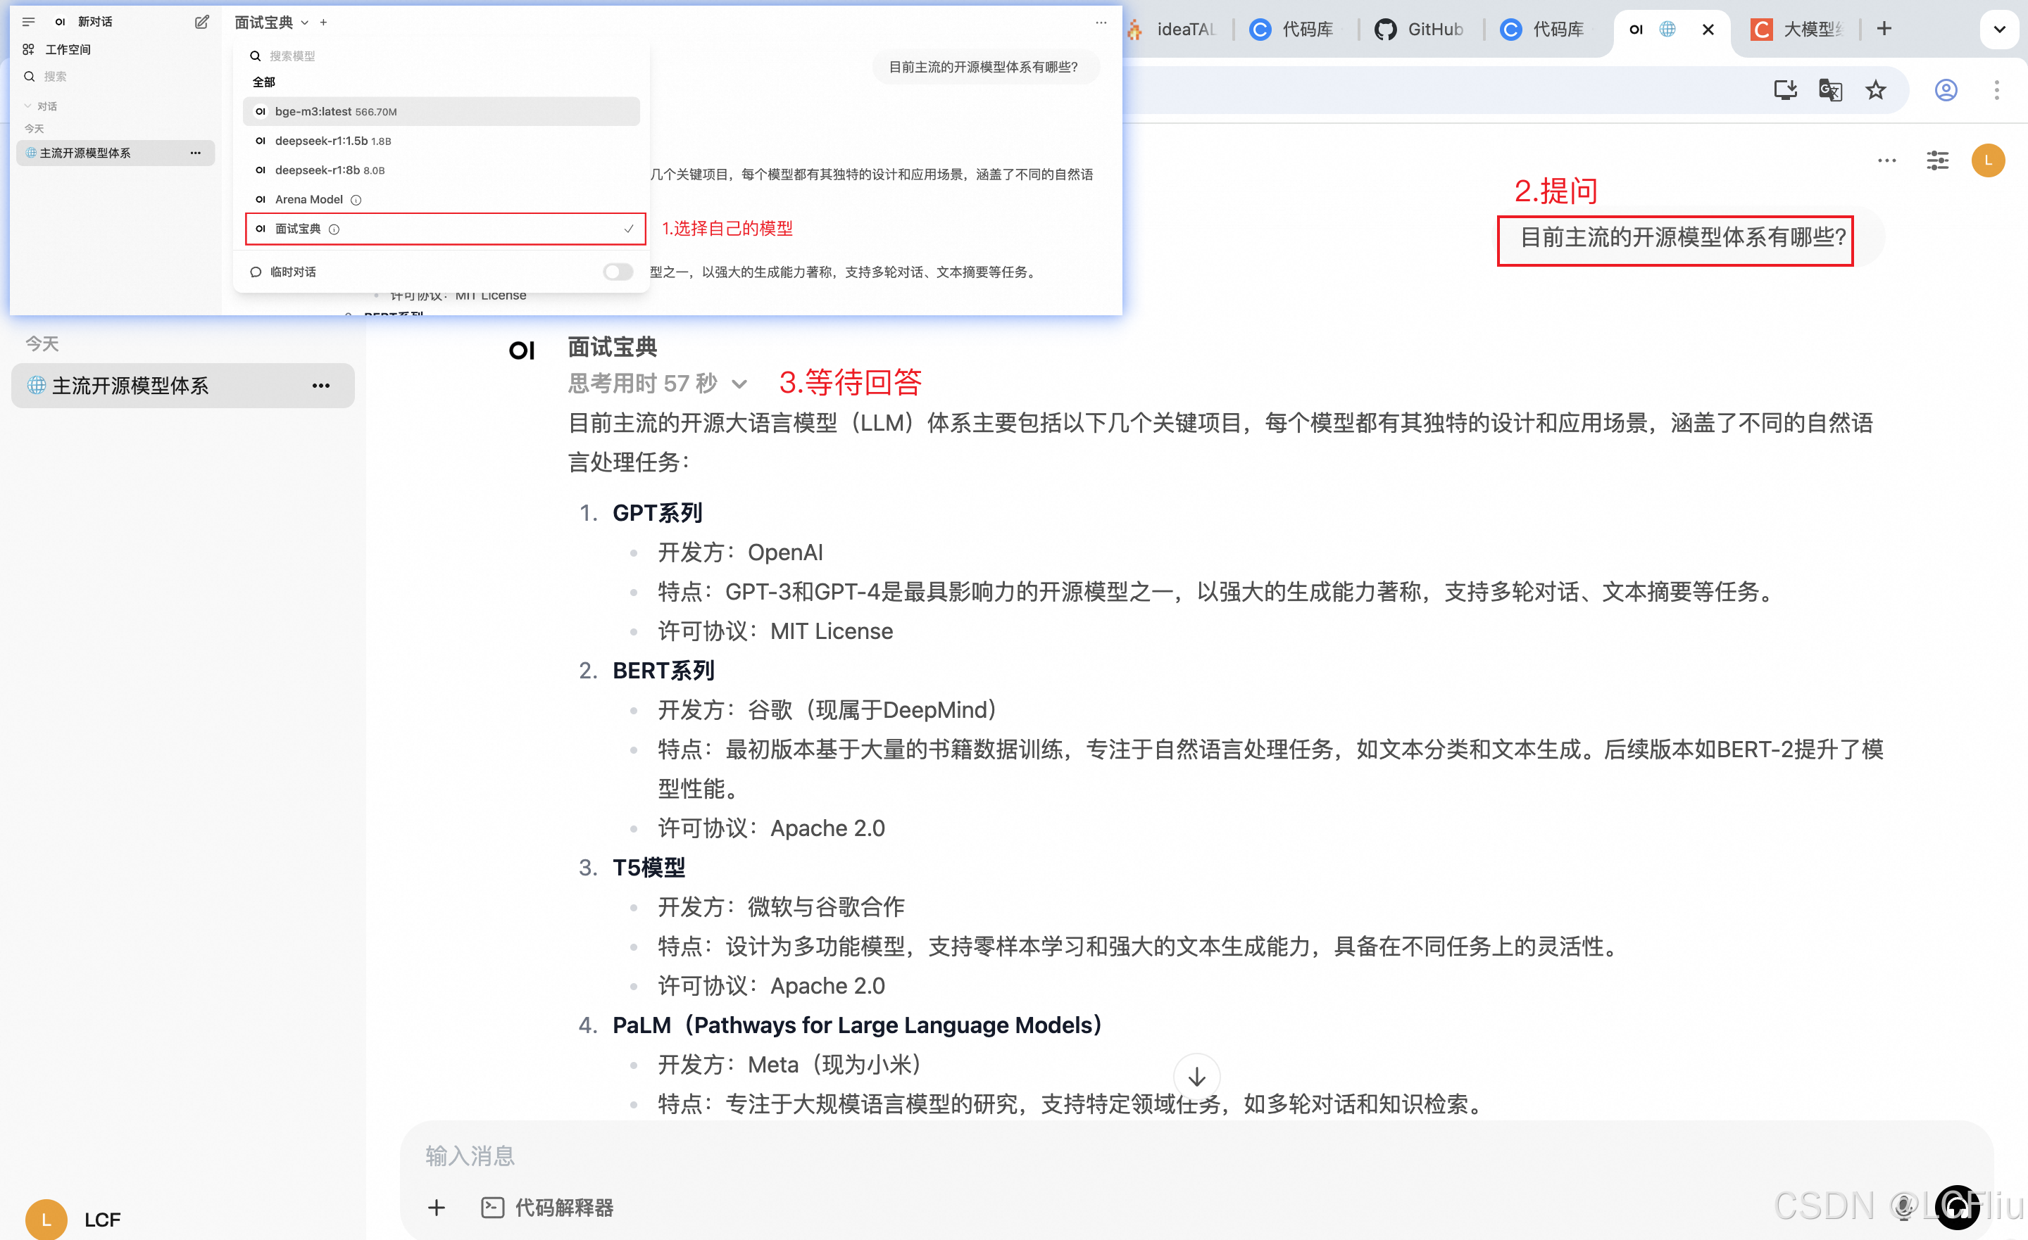Toggle sidebar via hamburger icon in inset screenshot
This screenshot has width=2028, height=1240.
[x=29, y=23]
